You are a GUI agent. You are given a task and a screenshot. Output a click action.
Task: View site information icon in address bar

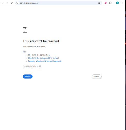tap(17, 3)
